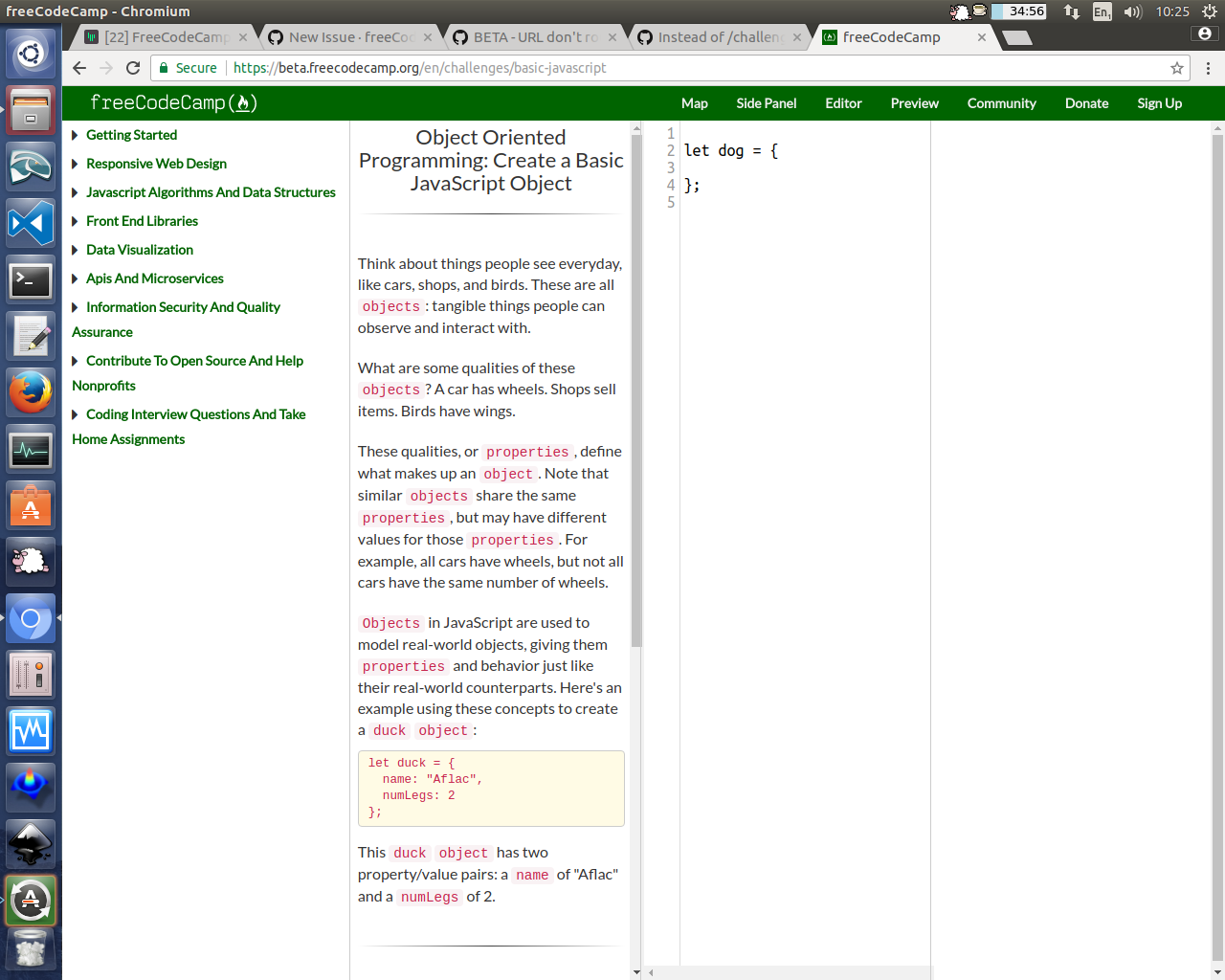Open Visual Studio Code from the dock
The width and height of the screenshot is (1225, 980).
click(31, 222)
